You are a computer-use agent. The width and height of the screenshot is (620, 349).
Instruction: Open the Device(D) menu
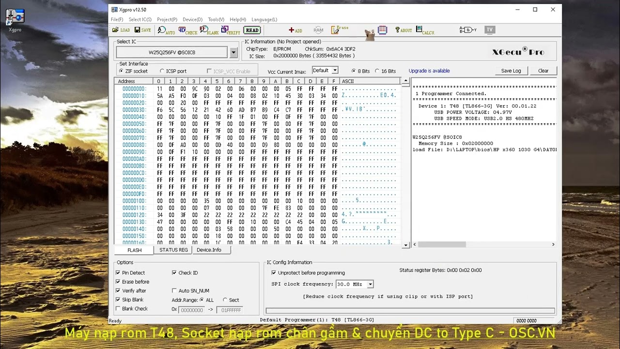[x=192, y=19]
